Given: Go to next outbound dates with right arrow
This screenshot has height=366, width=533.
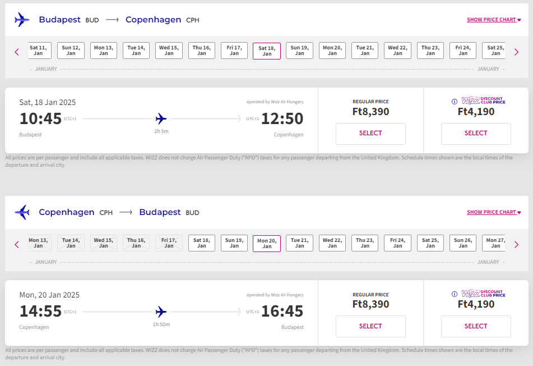Looking at the screenshot, I should [x=516, y=52].
